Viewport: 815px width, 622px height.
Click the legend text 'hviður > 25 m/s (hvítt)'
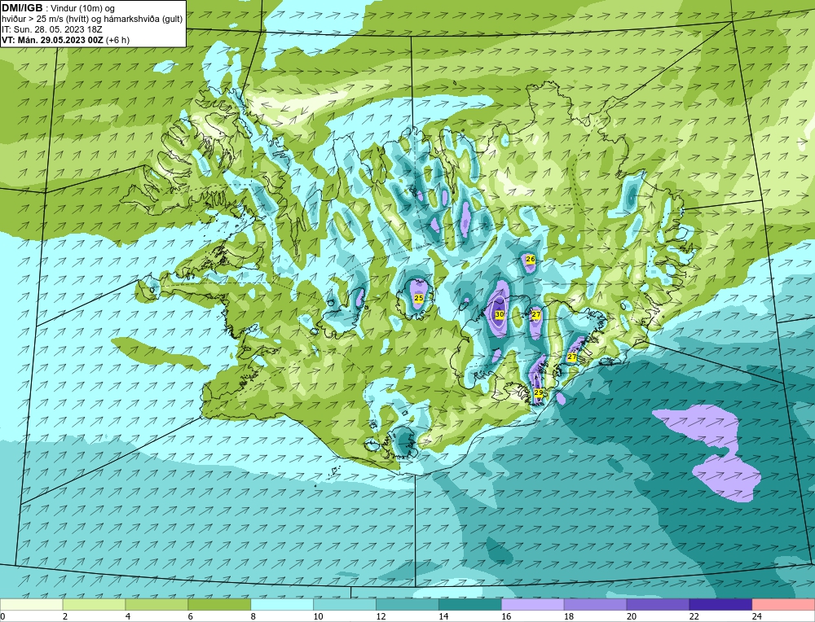pos(45,19)
